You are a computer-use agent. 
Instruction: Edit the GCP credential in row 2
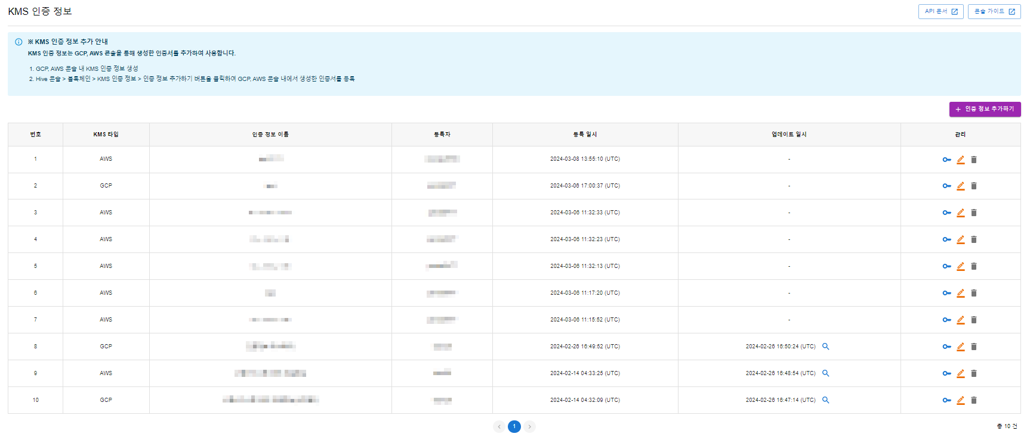961,186
